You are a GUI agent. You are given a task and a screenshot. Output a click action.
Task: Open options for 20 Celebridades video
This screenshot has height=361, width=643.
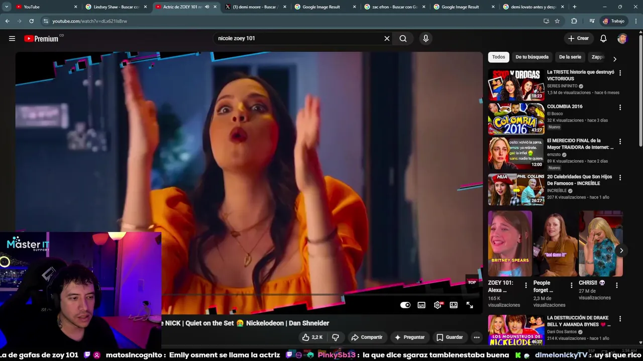click(x=620, y=177)
